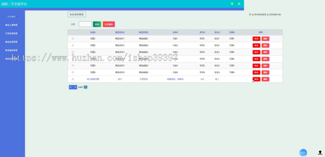This screenshot has height=157, width=325.
Task: Open the user profile icon in header
Action: [239, 4]
